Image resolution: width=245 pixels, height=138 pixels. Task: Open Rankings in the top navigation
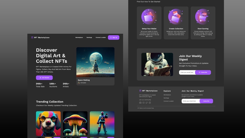coord(89,38)
